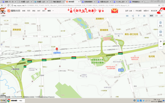The width and height of the screenshot is (165, 103).
Task: Click the Chrome 搜狗地图 taskbar item
Action: point(16,101)
